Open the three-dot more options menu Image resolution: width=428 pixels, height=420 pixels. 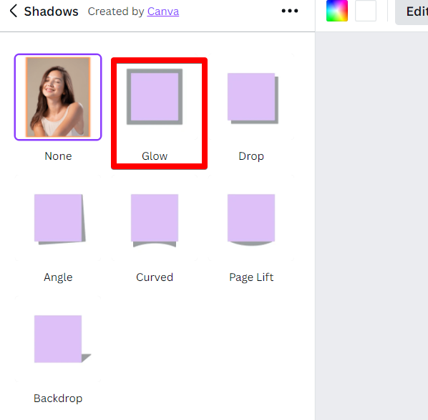290,11
